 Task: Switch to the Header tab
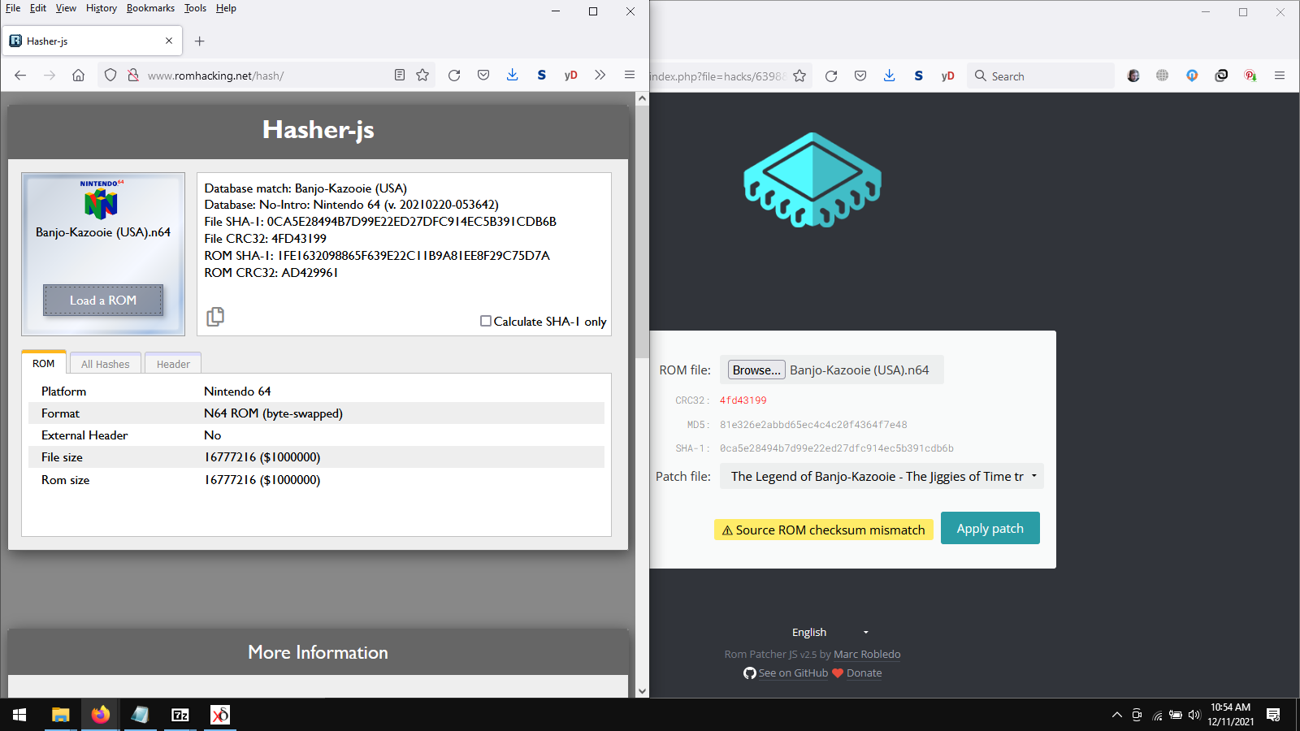[x=173, y=364]
